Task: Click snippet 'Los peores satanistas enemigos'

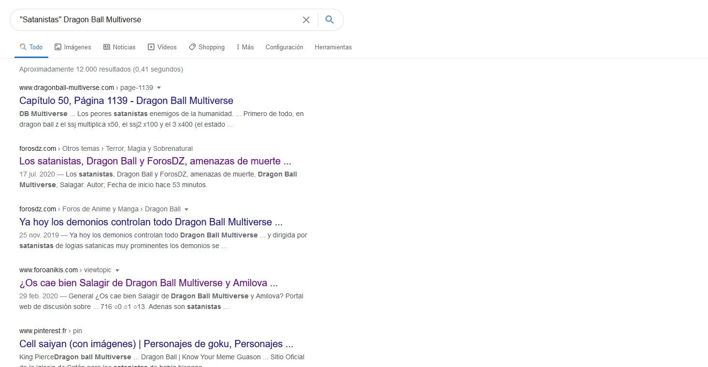Action: (161, 119)
